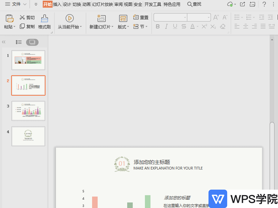This screenshot has height=208, width=278.
Task: Click the Increase Font Size icon
Action: click(x=215, y=17)
